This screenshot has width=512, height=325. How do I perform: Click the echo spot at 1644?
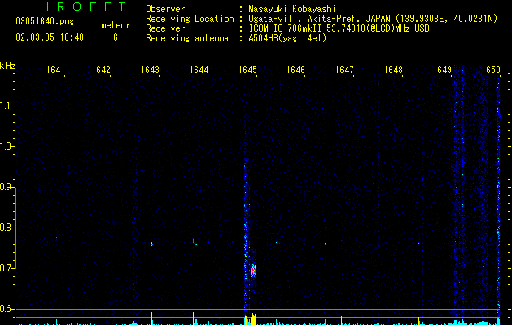[194, 242]
